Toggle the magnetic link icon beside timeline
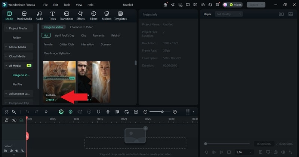The image size is (299, 157). 14,120
